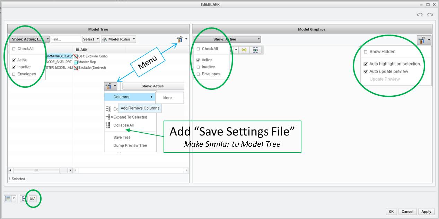Open dropdown arrow next to Model Graphics tools icon
Viewport: 439px width, 219px height.
click(x=429, y=40)
